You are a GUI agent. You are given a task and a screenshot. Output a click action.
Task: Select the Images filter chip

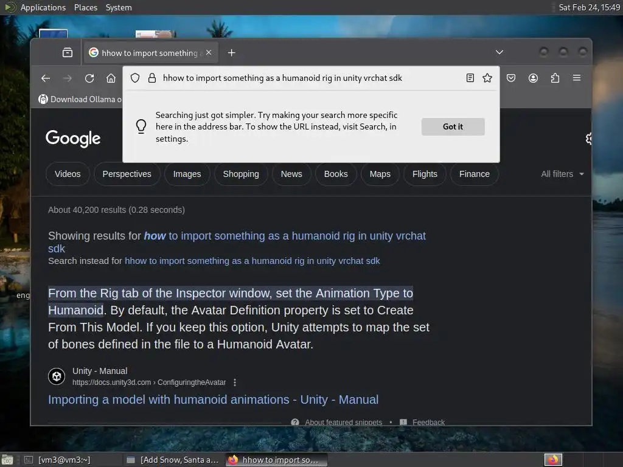[x=187, y=174]
